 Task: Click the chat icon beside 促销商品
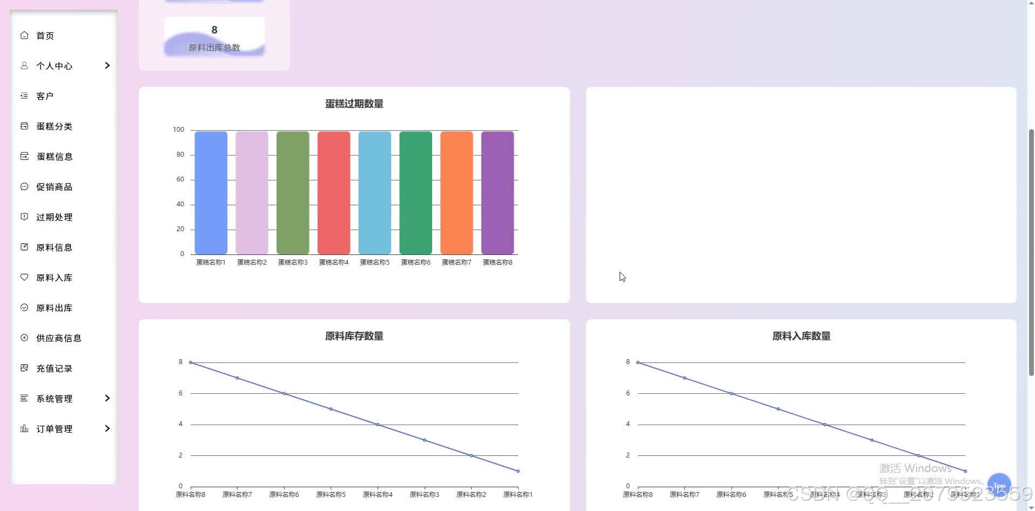tap(24, 186)
